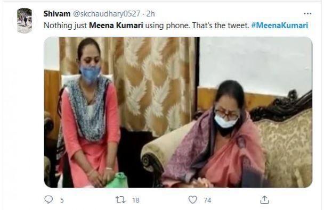Click the like count 74

coord(207,200)
